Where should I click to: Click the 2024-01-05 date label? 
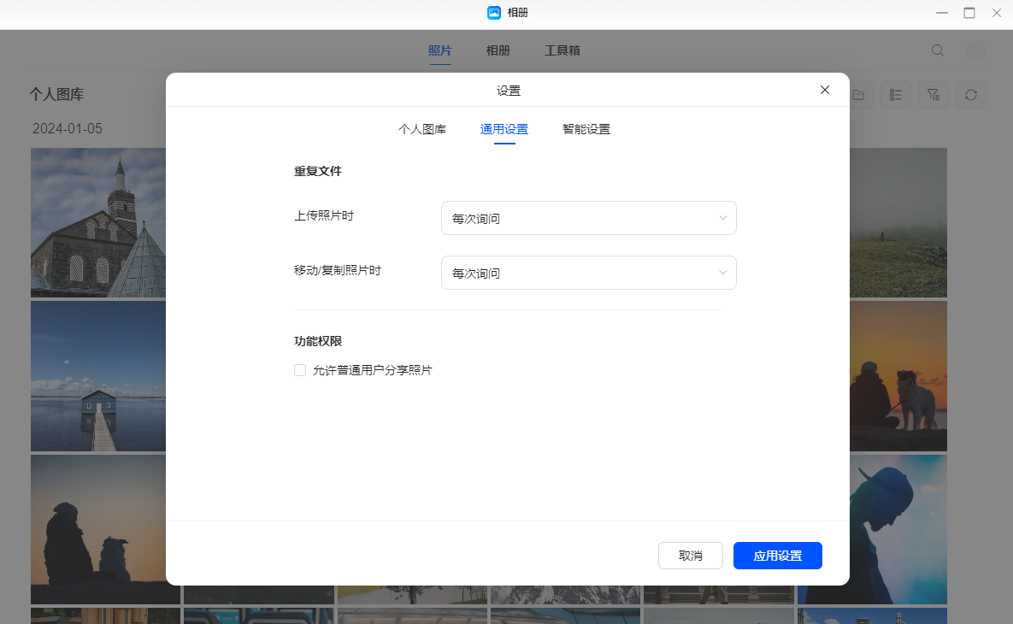(68, 128)
